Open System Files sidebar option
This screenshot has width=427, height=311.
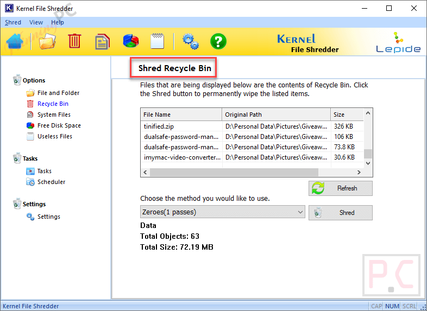pyautogui.click(x=48, y=115)
